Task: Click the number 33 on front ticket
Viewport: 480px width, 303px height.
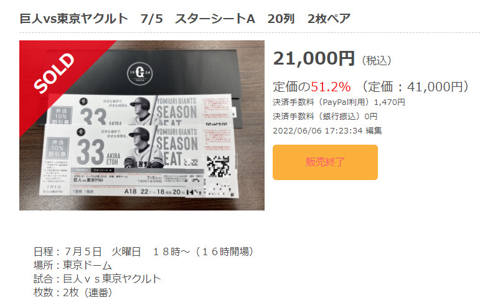Action: pos(90,151)
